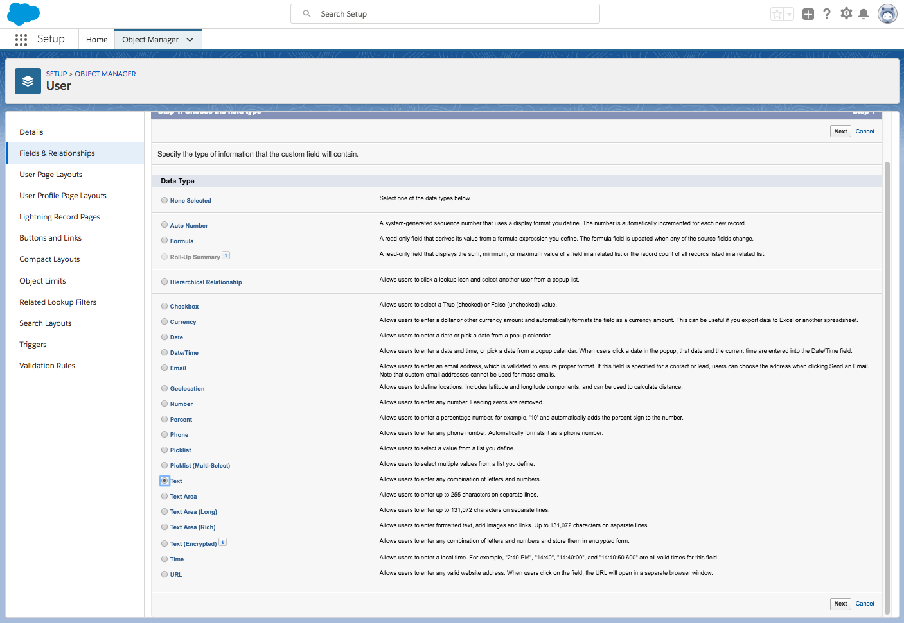This screenshot has width=904, height=623.
Task: Select the Time radio button
Action: point(164,559)
